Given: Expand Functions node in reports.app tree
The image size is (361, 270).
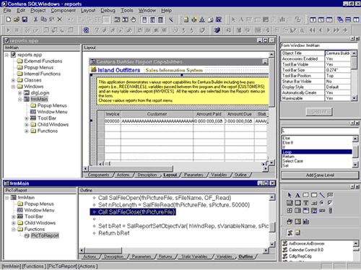Looking at the screenshot, I should [x=27, y=131].
